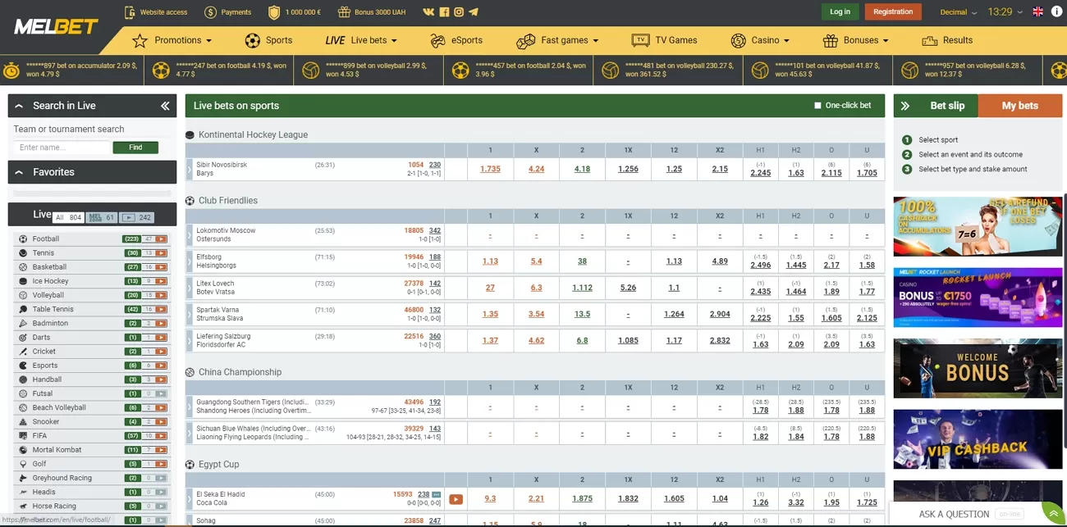
Task: Select the Football sport icon in sidebar
Action: pos(23,239)
